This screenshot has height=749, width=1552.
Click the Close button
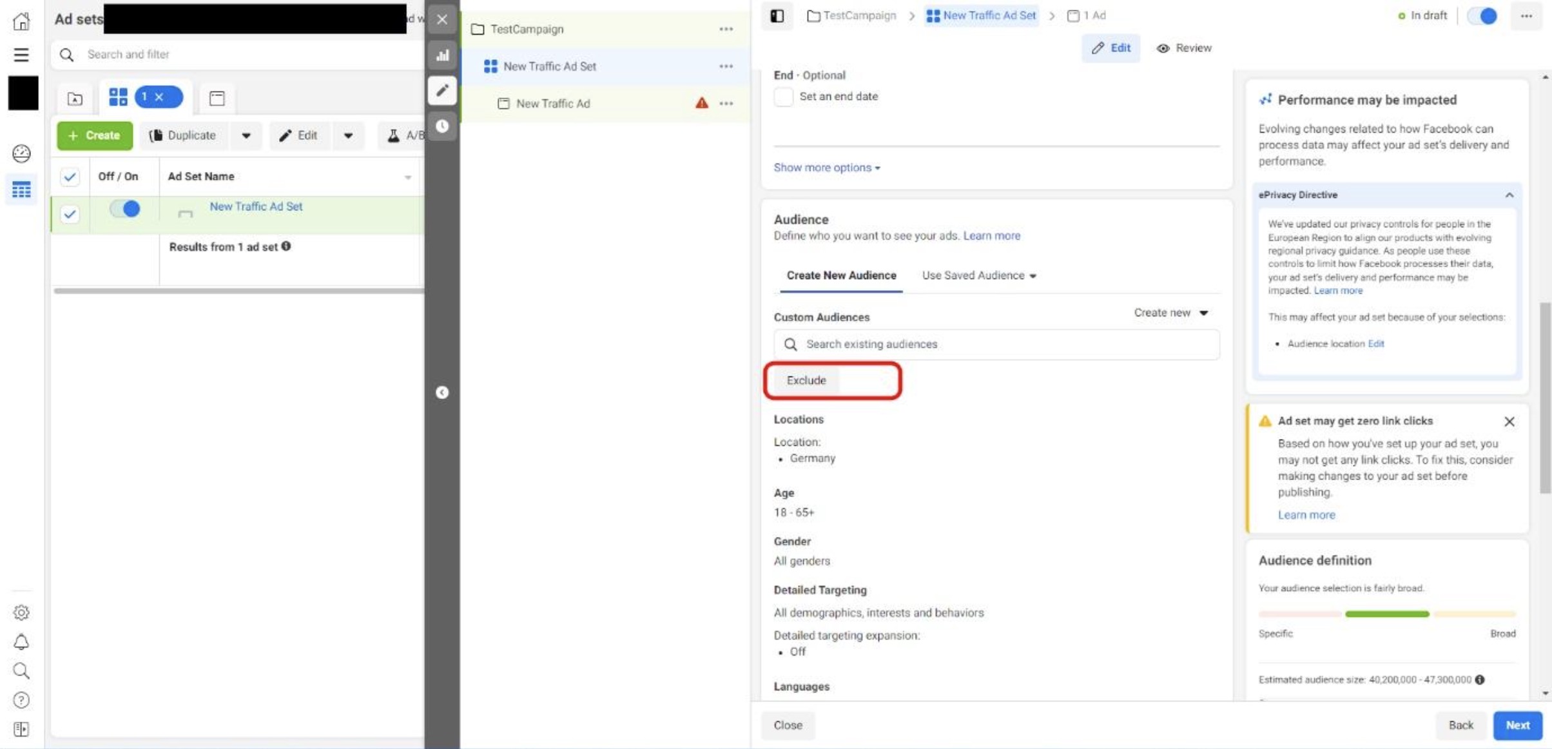click(788, 725)
